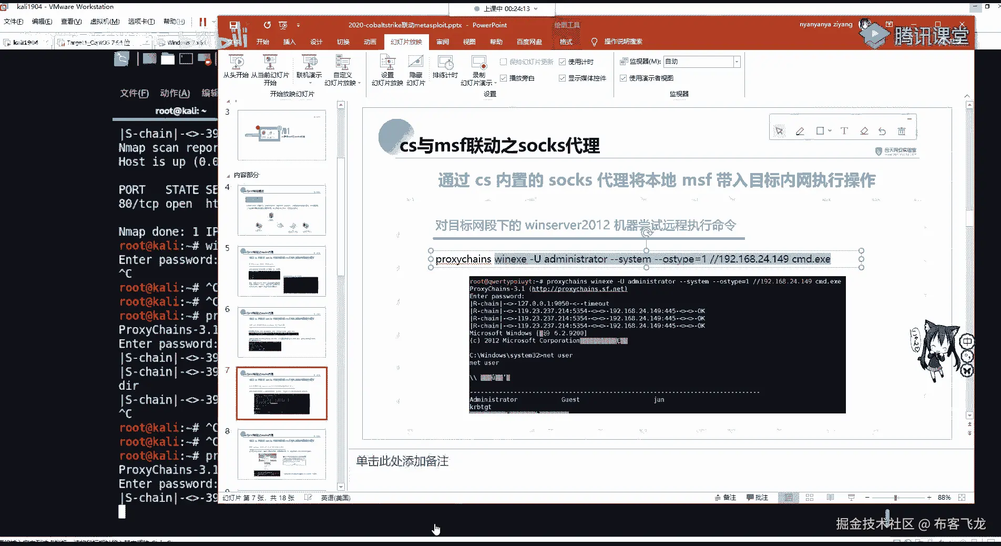The width and height of the screenshot is (1001, 546).
Task: Click the zoom in plus button
Action: [929, 498]
